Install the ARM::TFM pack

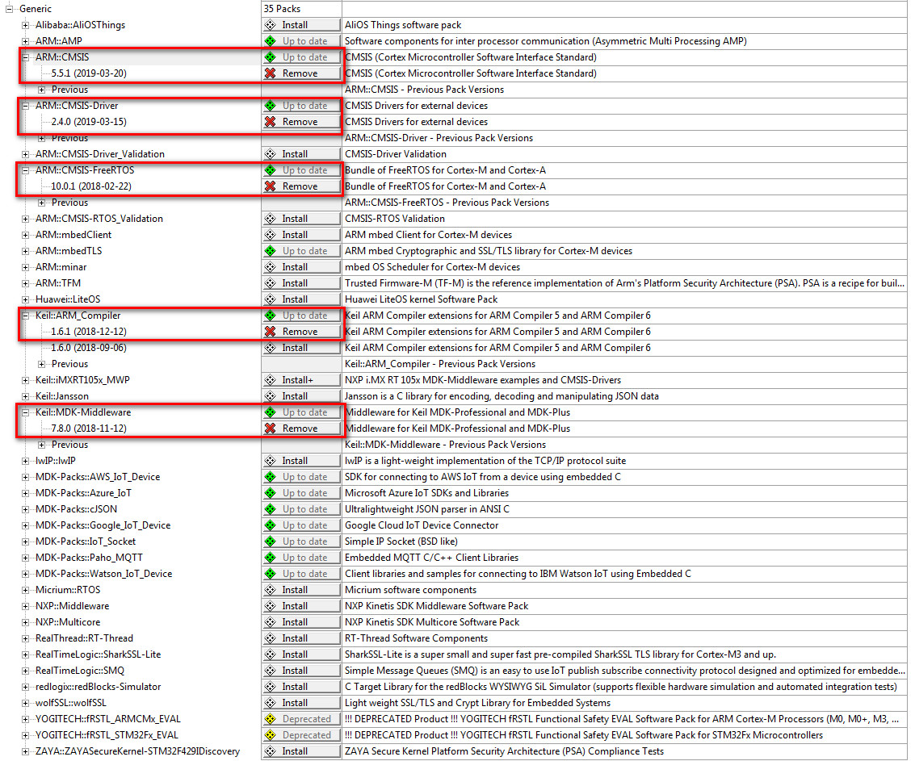click(x=301, y=283)
